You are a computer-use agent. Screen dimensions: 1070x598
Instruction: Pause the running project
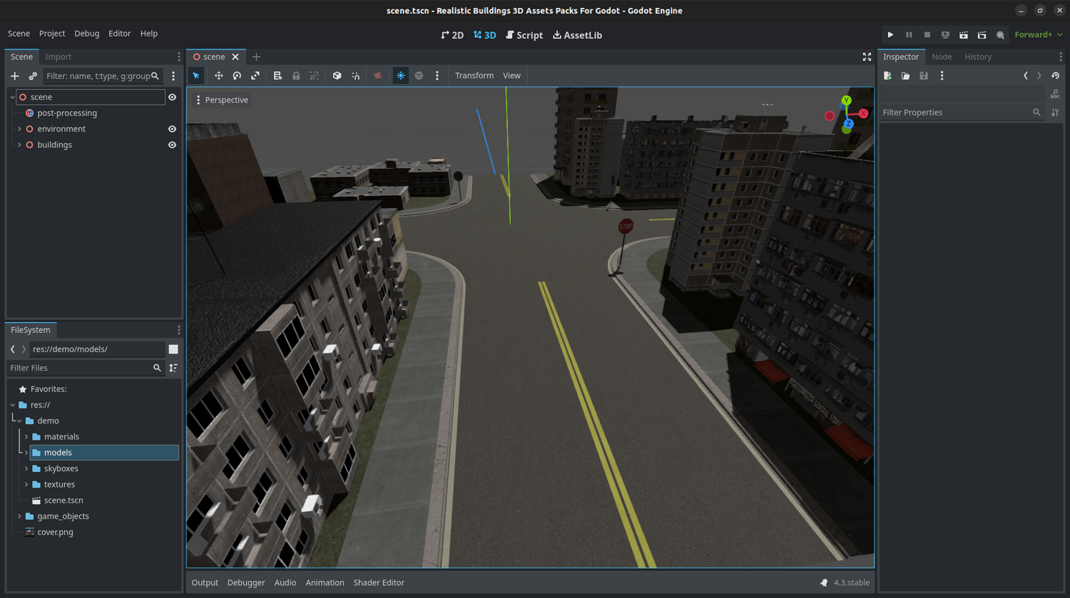pyautogui.click(x=909, y=35)
